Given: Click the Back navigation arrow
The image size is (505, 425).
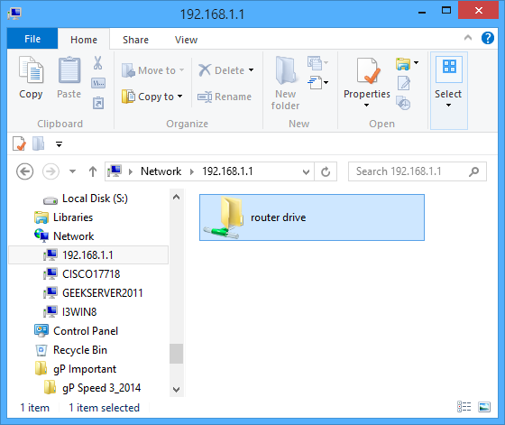Looking at the screenshot, I should (x=25, y=171).
